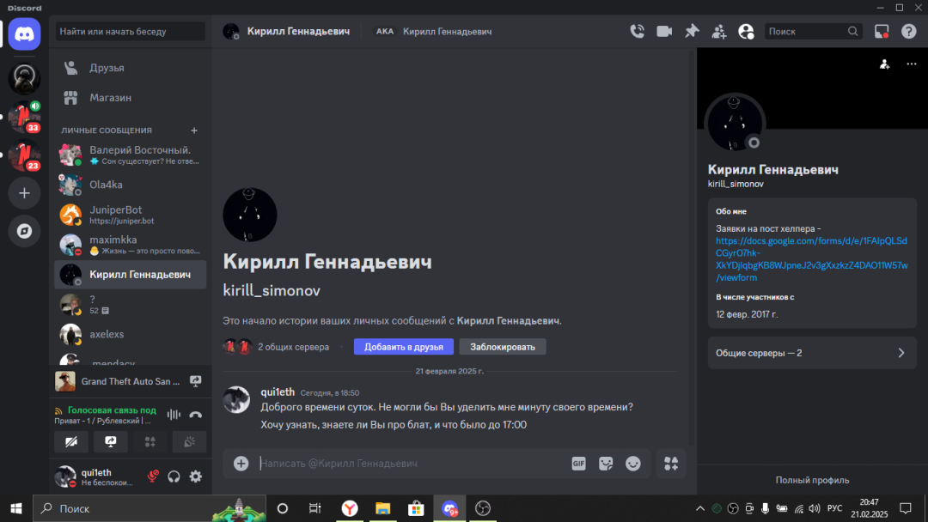
Task: Toggle headphones deafen in the user panel
Action: (x=174, y=476)
